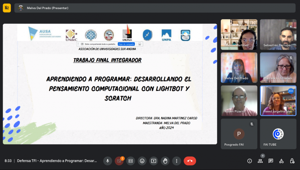The height and width of the screenshot is (170, 300).
Task: Click the hide button on sharing notification bar
Action: click(x=140, y=44)
